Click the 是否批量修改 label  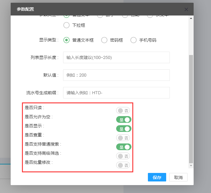tap(39, 162)
